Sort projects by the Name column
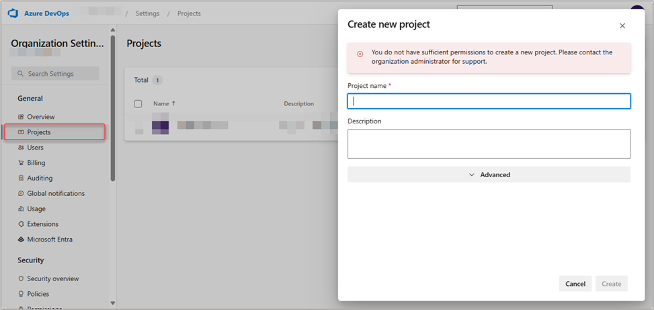Screen dimensions: 654x310 pos(161,104)
